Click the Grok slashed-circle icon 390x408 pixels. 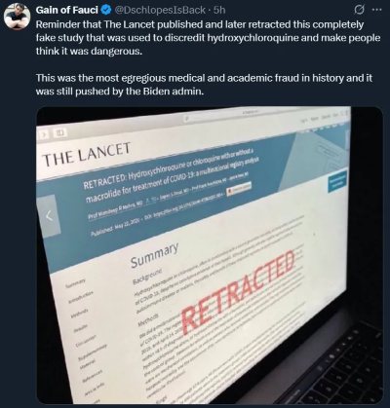359,11
